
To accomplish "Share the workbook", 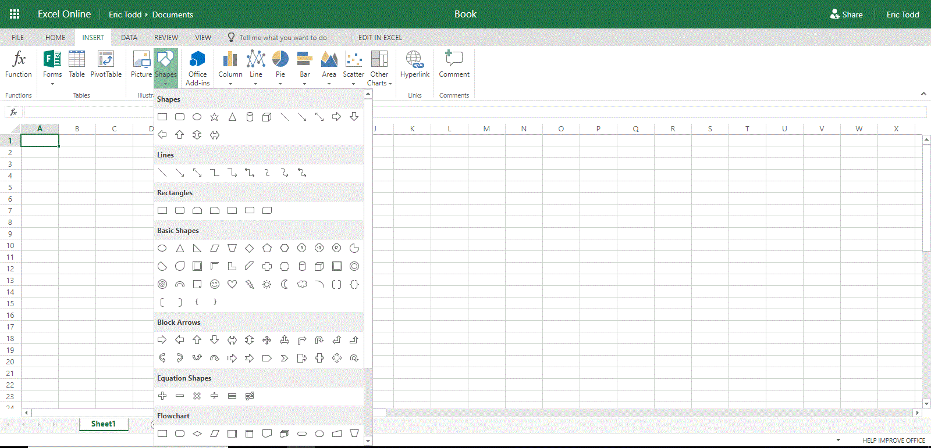I will coord(847,15).
